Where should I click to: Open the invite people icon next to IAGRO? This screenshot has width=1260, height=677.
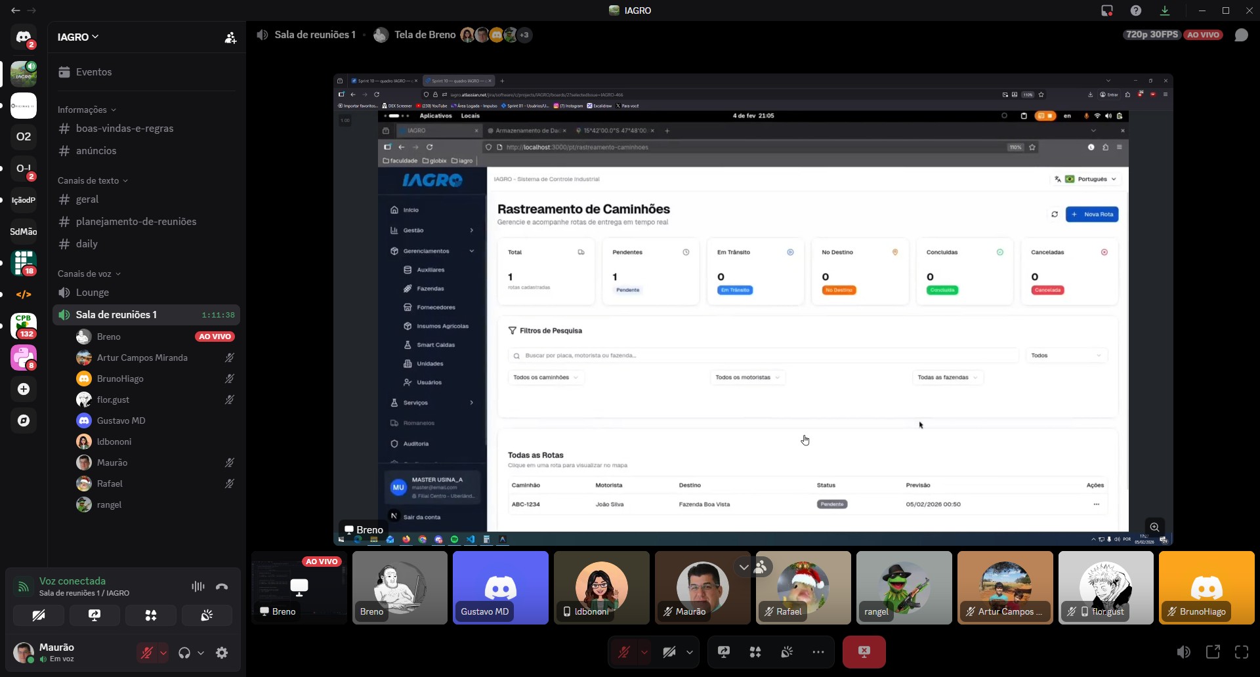(230, 37)
